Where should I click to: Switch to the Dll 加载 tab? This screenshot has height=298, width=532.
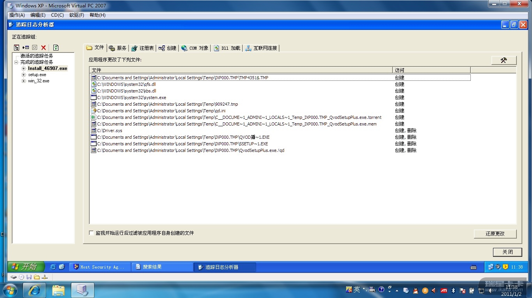click(x=227, y=48)
